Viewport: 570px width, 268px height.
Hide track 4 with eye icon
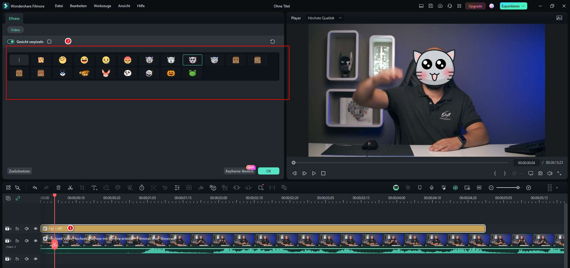tap(36, 229)
